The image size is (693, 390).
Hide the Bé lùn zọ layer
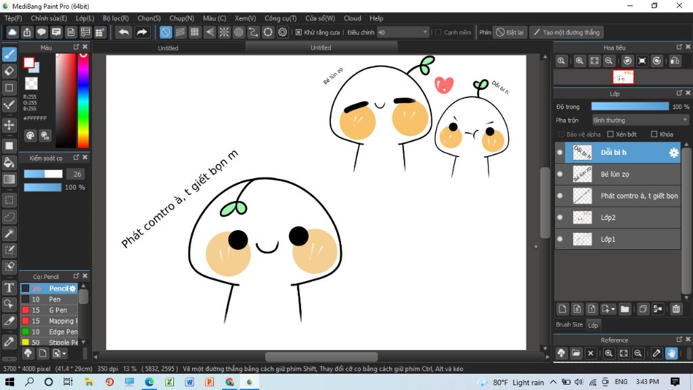[x=560, y=174]
